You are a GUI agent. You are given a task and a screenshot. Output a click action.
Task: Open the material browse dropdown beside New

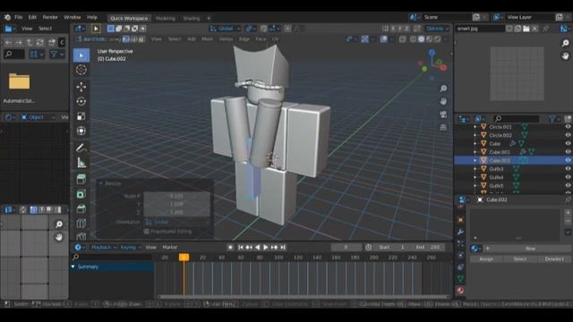tap(475, 249)
